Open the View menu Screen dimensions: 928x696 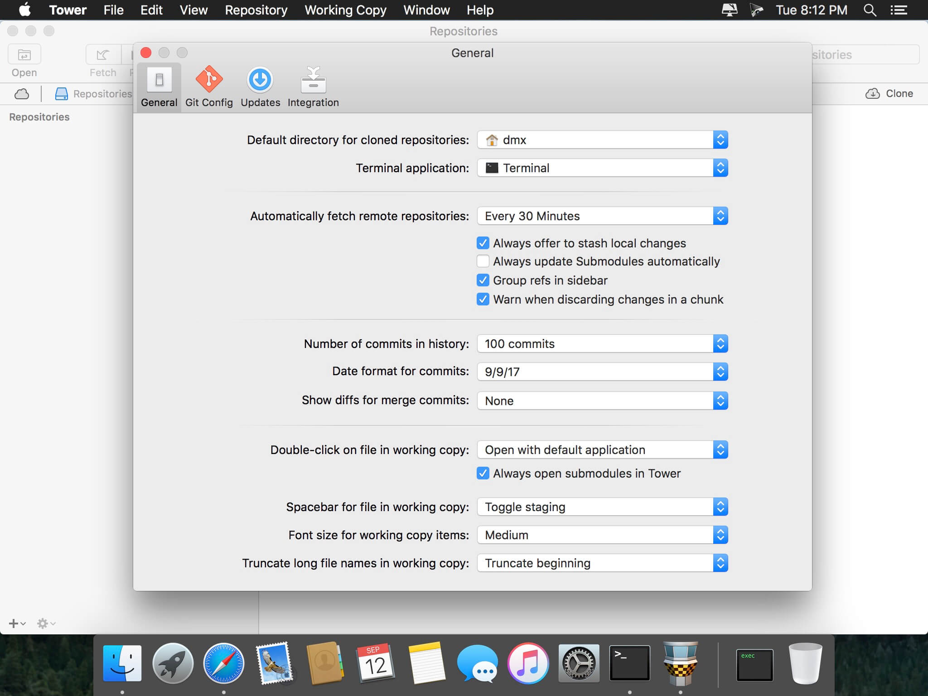point(193,10)
